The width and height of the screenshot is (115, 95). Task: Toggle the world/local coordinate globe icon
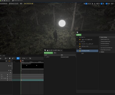pos(92,4)
